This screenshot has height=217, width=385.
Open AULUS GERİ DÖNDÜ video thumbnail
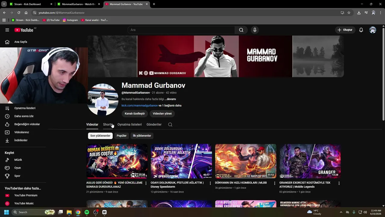tap(117, 161)
